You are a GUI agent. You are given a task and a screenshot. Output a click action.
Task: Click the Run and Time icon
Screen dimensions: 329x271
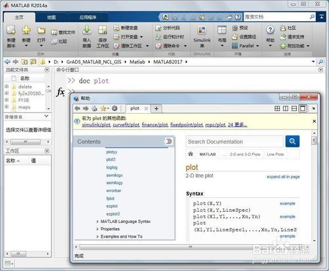click(x=158, y=37)
